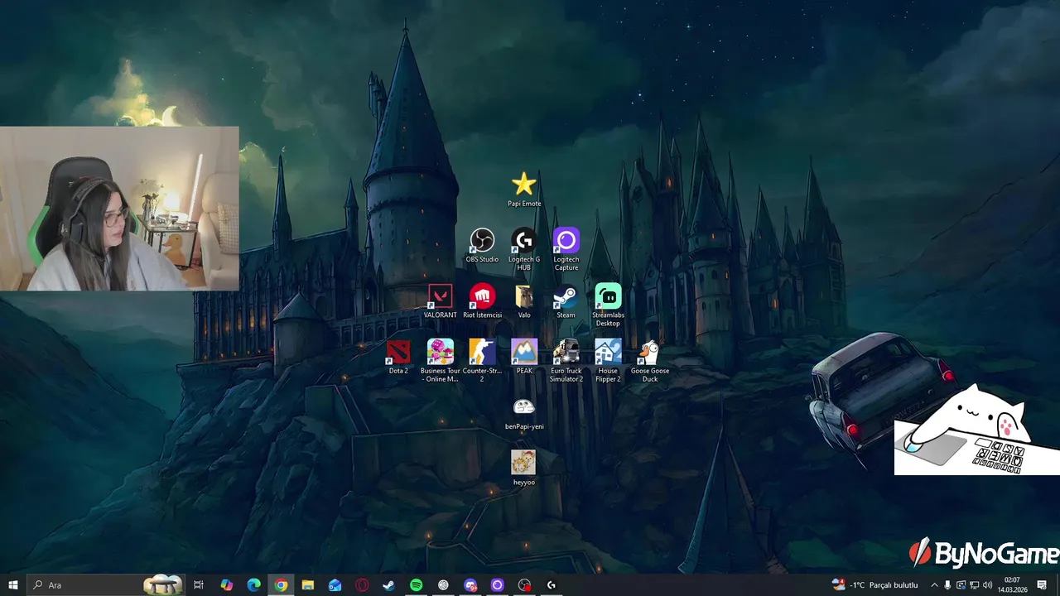
Task: Launch Streamlabs Desktop shortcut
Action: (x=609, y=305)
